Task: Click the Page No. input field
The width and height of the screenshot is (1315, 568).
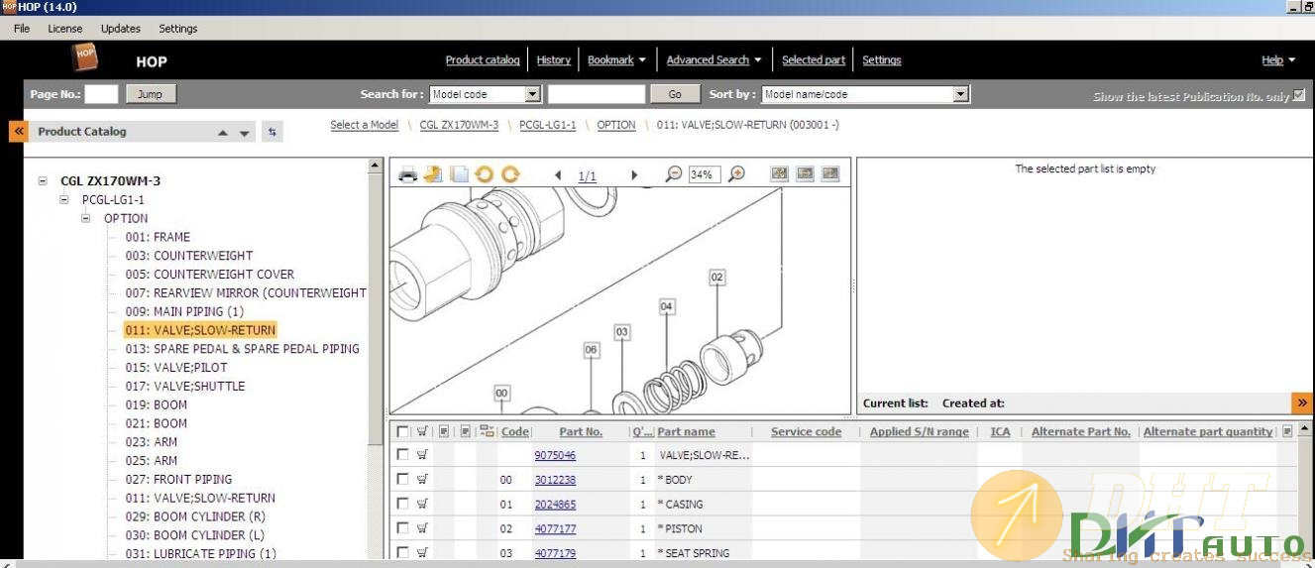Action: pos(101,94)
